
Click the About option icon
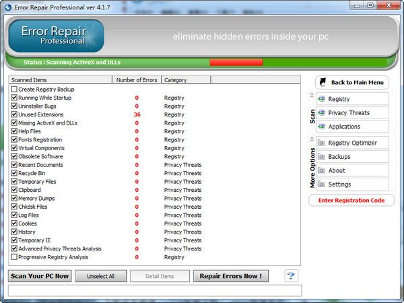(x=321, y=170)
